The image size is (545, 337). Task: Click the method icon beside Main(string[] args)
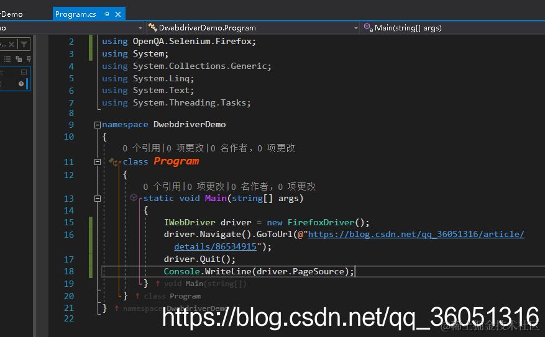(368, 27)
